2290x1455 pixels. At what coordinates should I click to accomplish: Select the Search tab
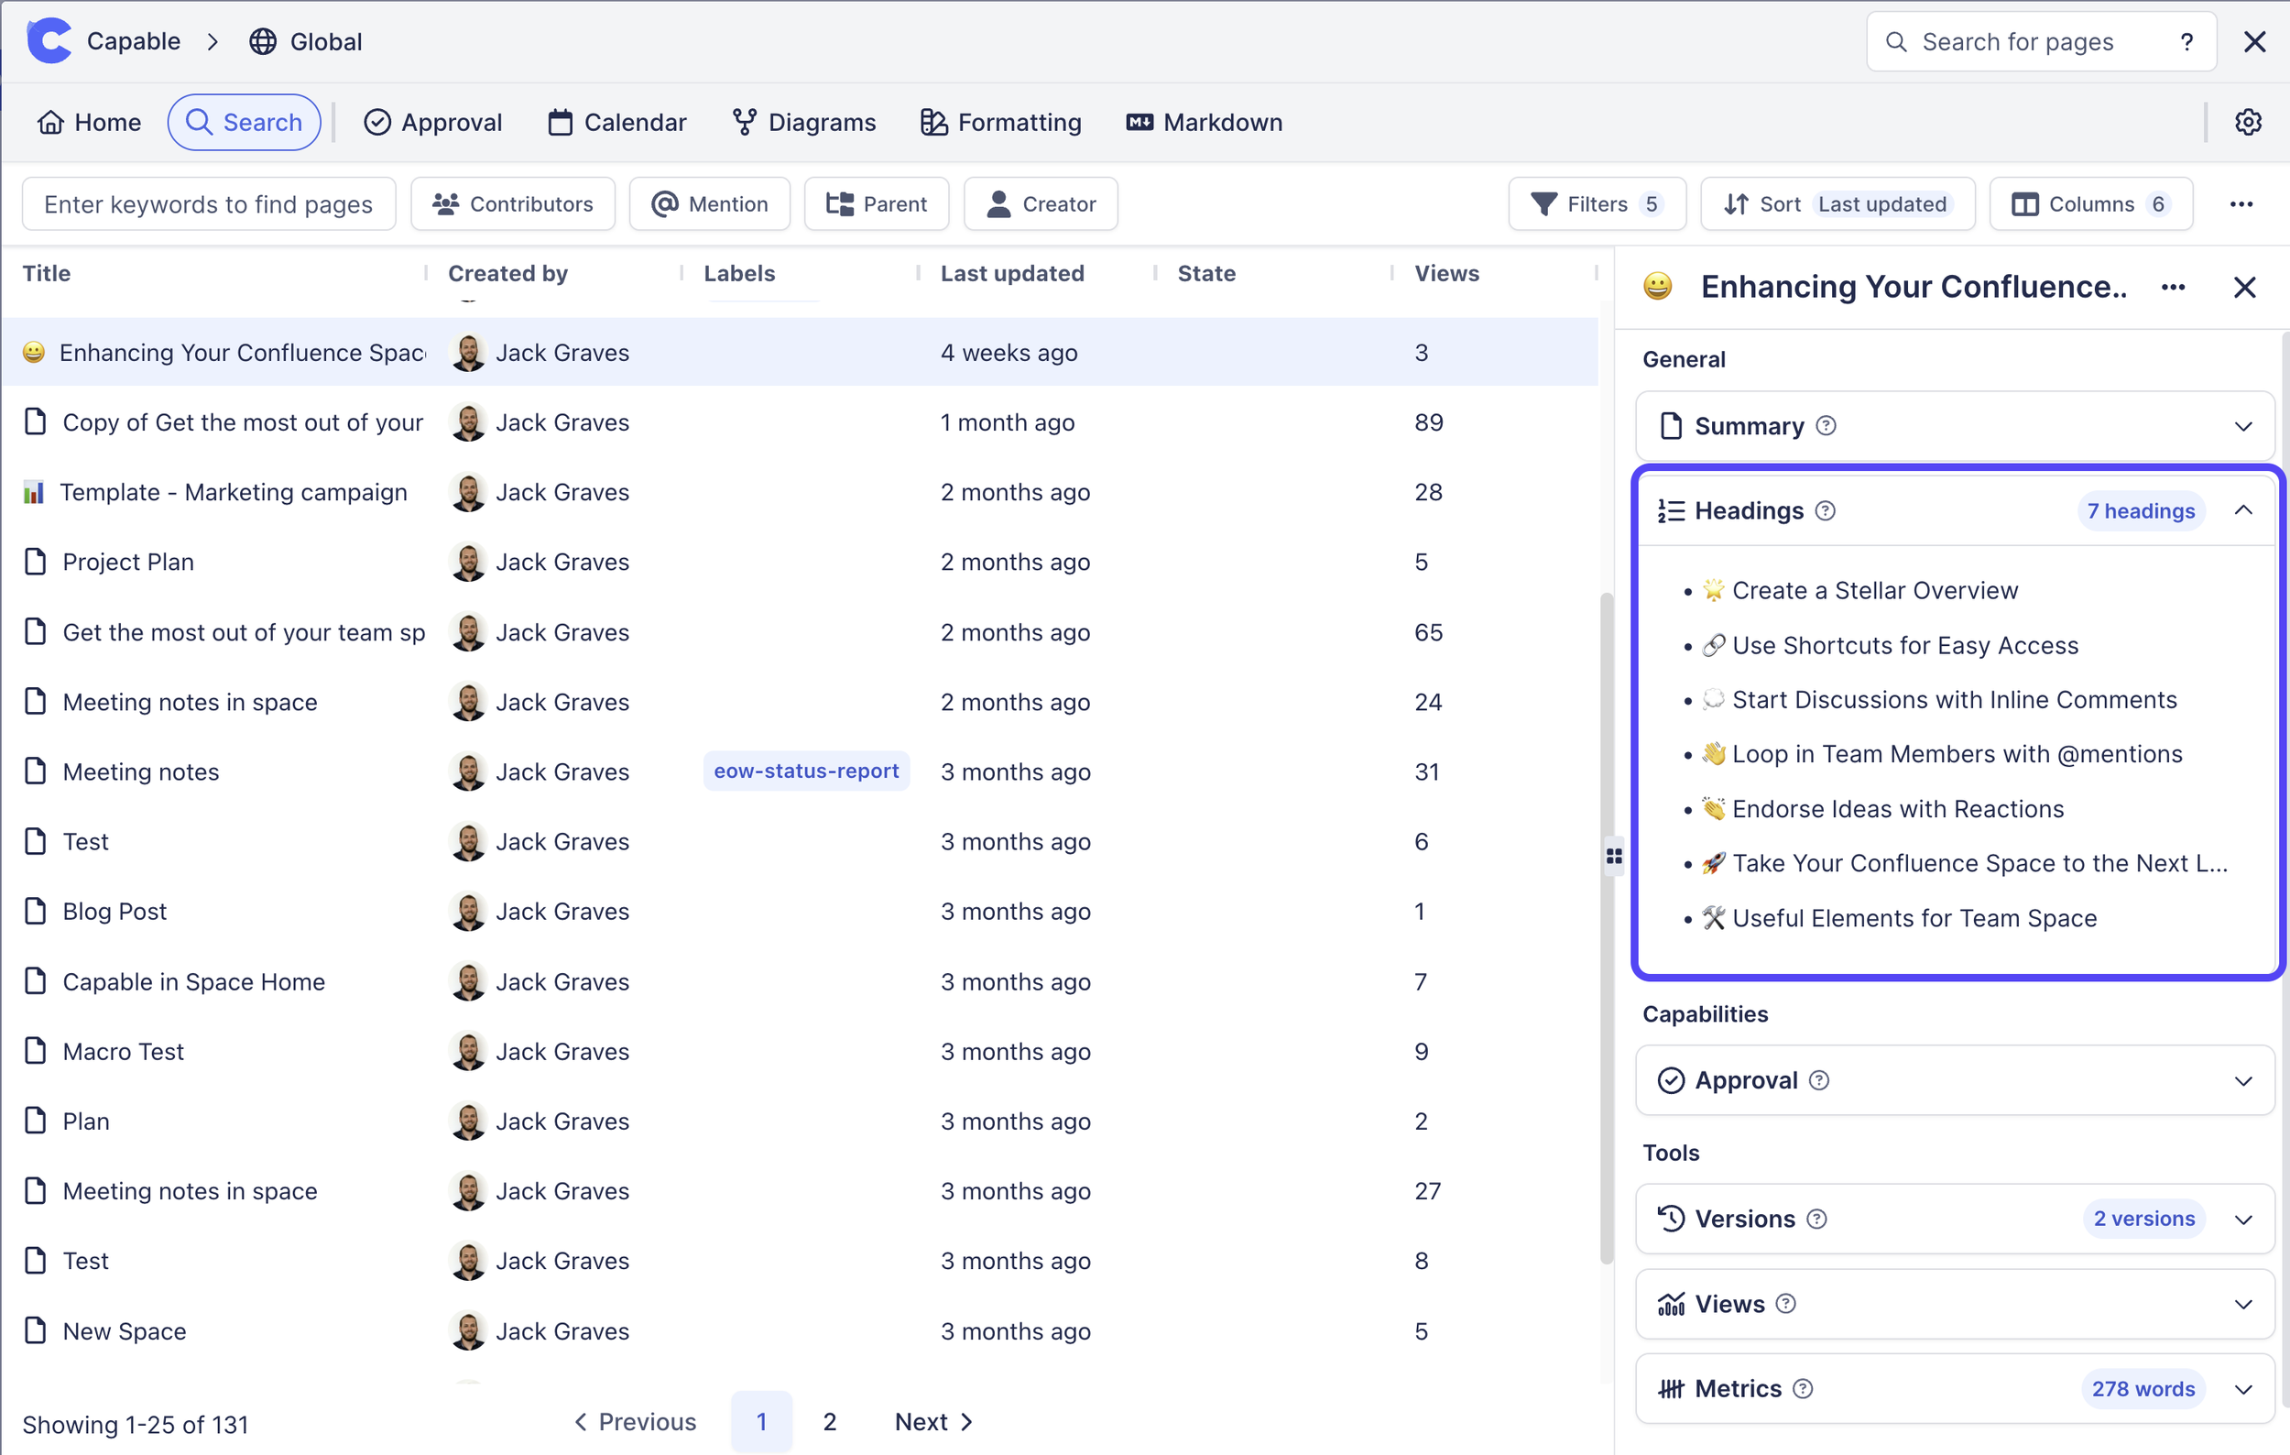pos(244,122)
